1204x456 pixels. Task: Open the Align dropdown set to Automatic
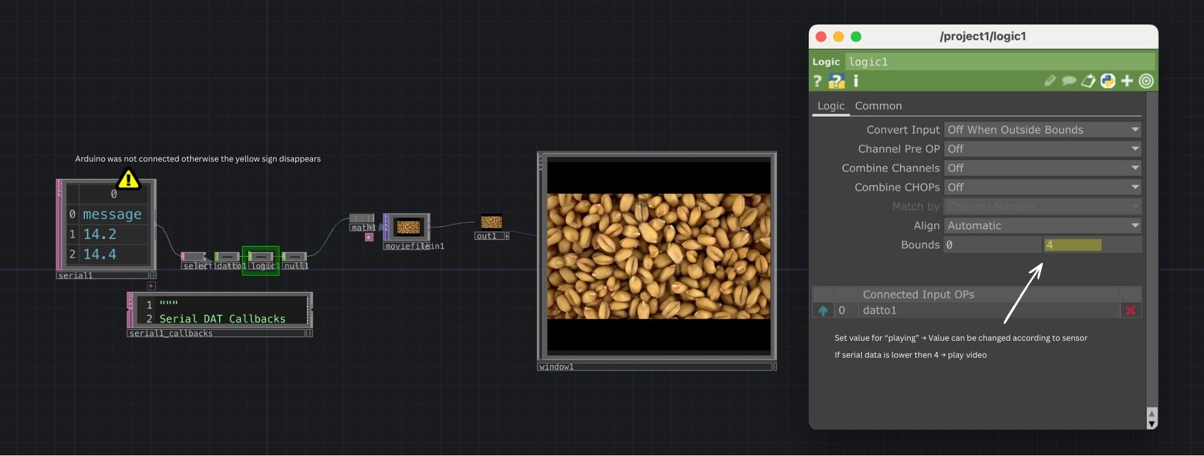pyautogui.click(x=1042, y=226)
